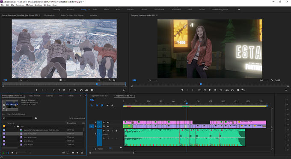
Task: Export frame from Source monitor
Action: point(92,90)
